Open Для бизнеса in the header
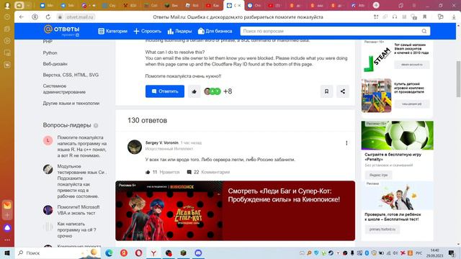 pyautogui.click(x=215, y=31)
